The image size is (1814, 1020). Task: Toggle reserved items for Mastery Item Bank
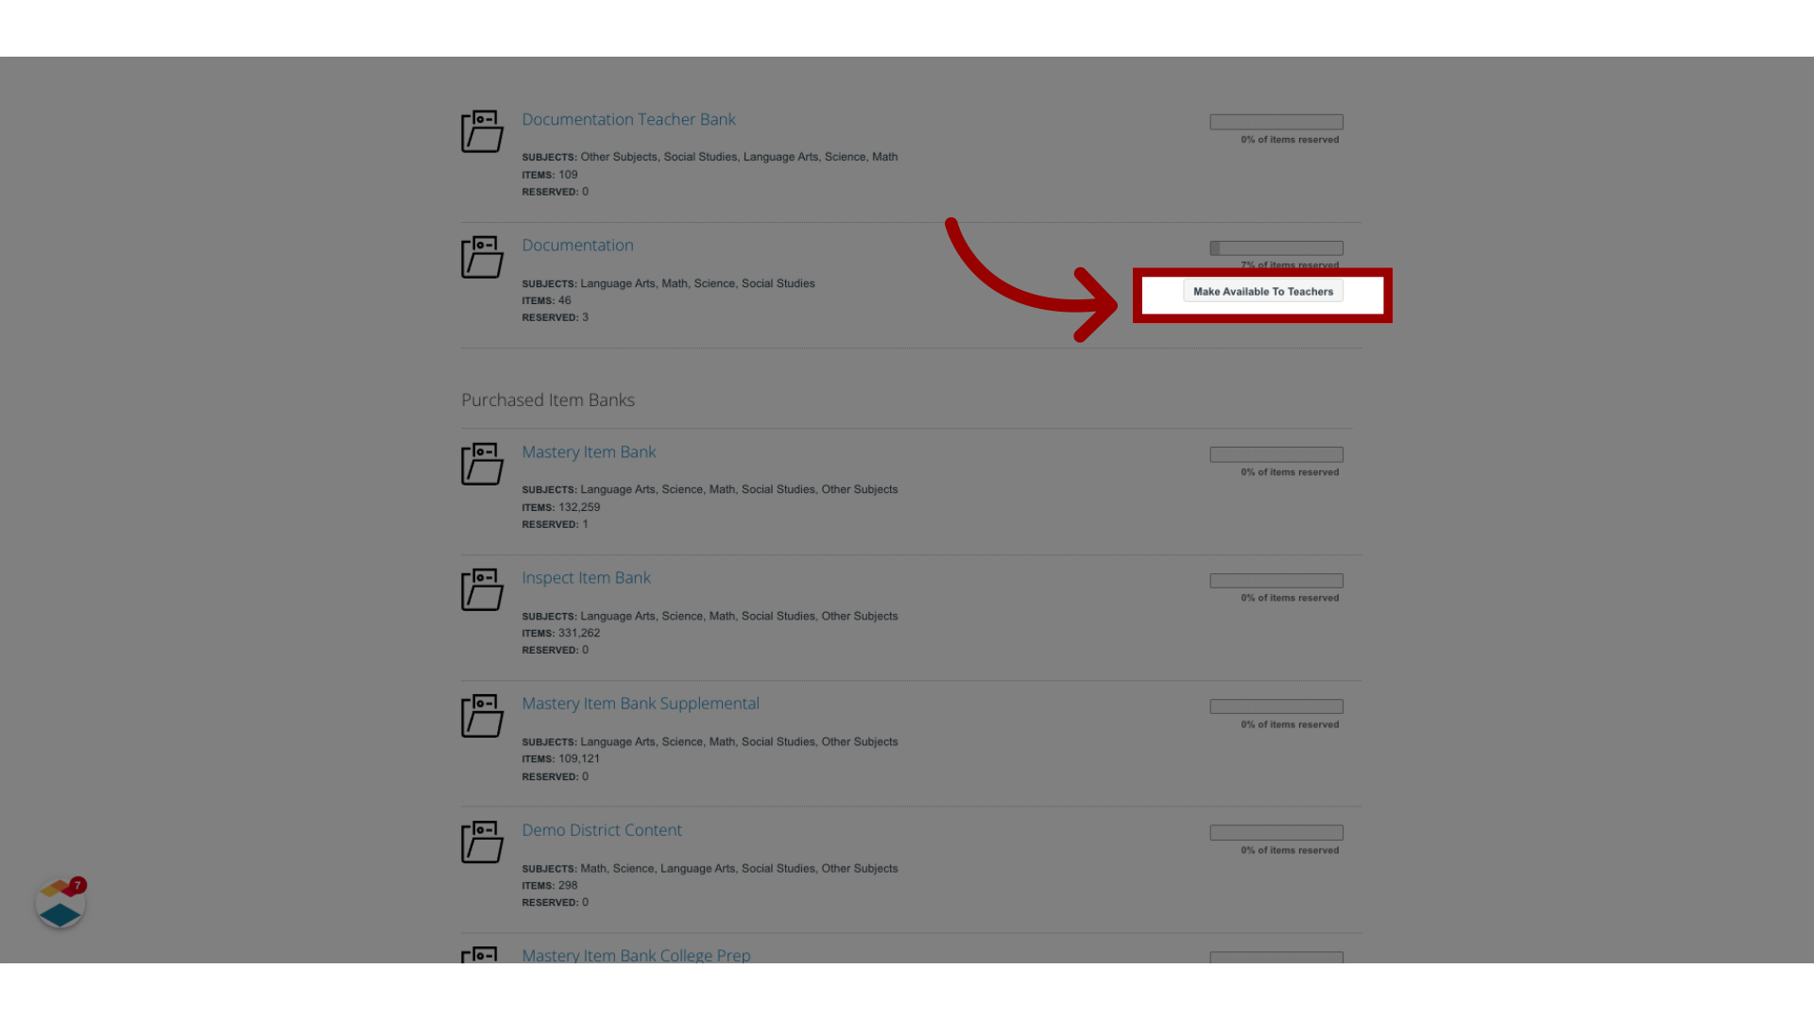pos(1277,454)
